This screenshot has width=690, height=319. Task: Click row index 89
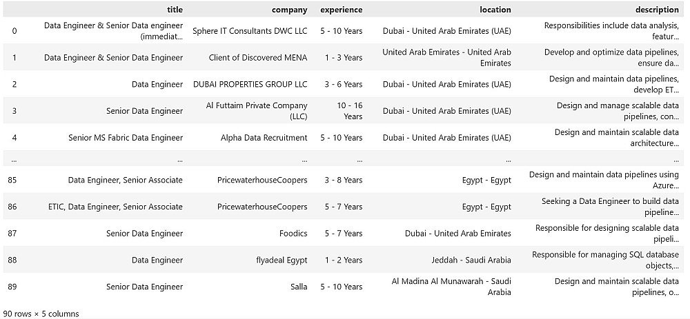14,287
